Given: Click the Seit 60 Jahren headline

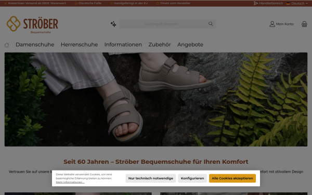Looking at the screenshot, I should (156, 162).
